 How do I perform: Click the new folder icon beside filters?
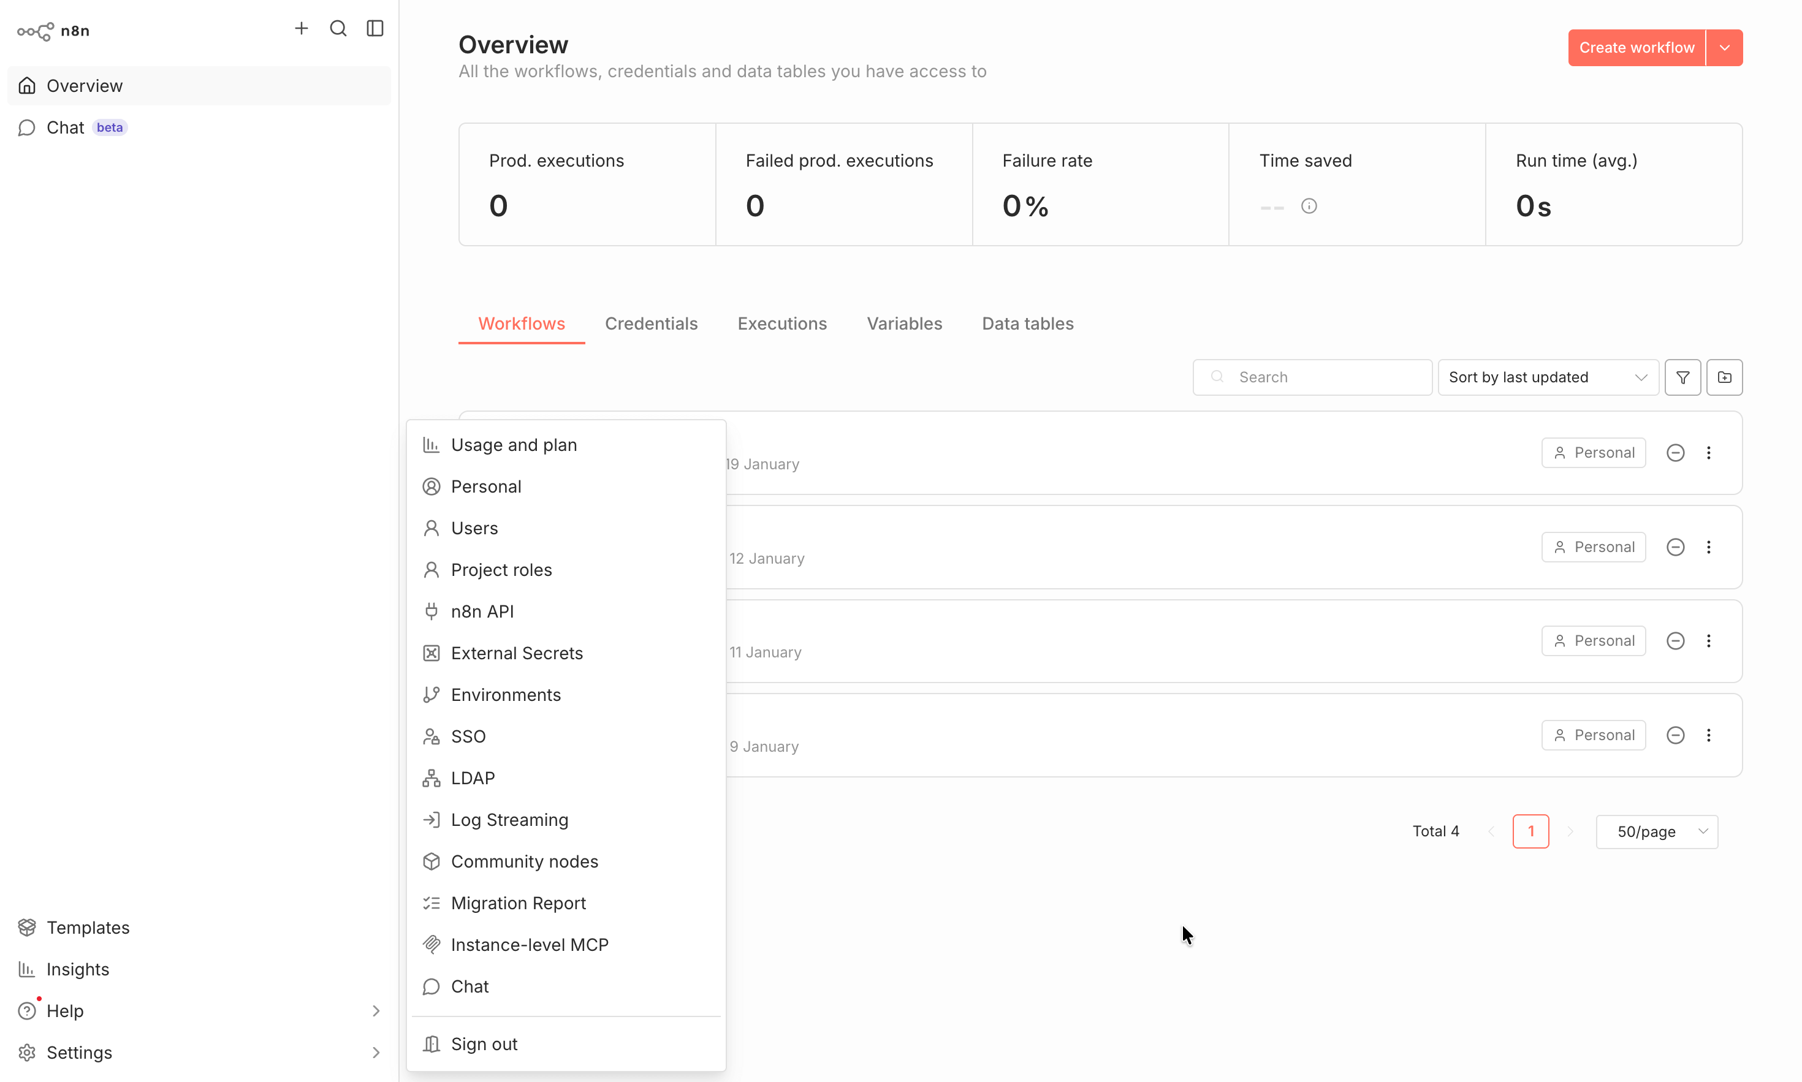(1725, 377)
